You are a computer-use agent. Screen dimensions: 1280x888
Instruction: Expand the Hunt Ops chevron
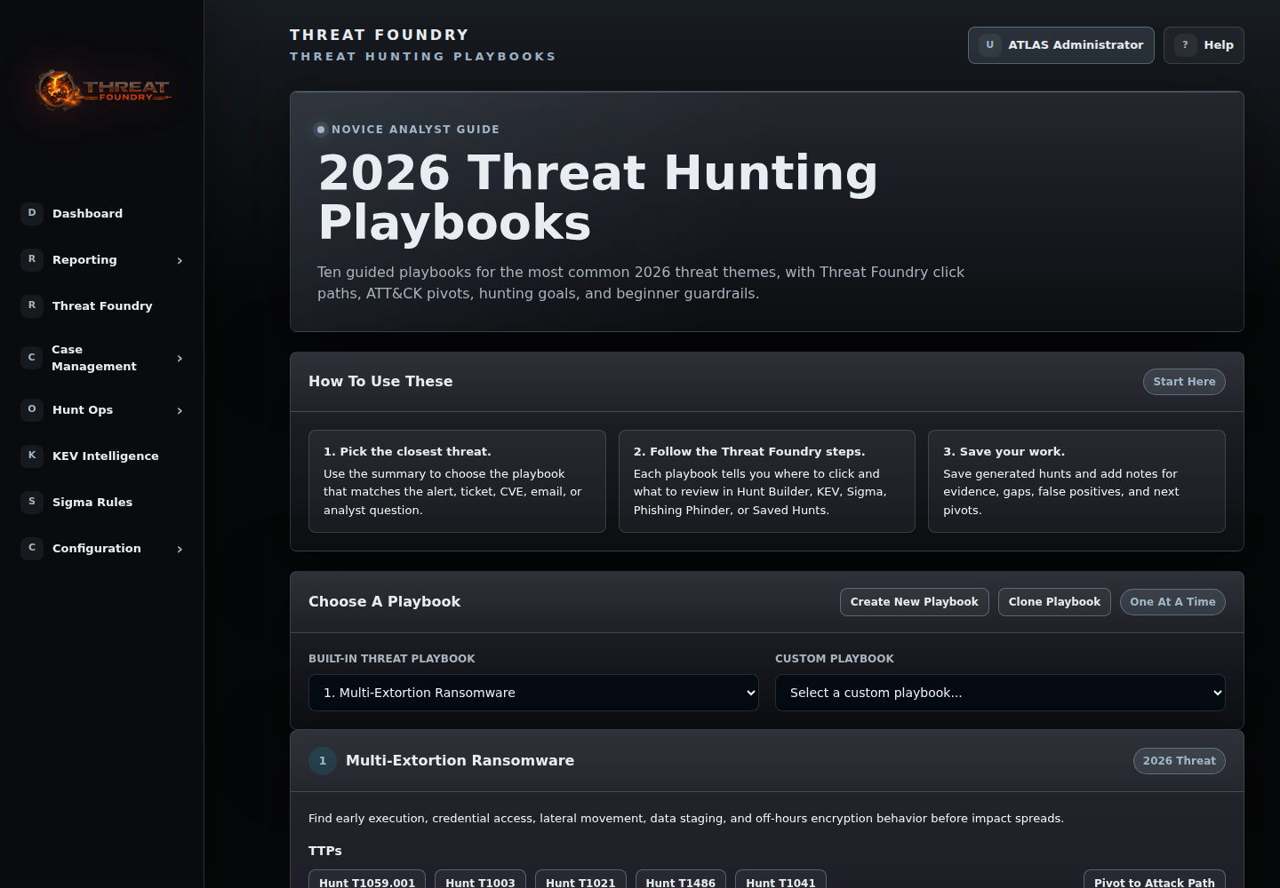point(180,410)
